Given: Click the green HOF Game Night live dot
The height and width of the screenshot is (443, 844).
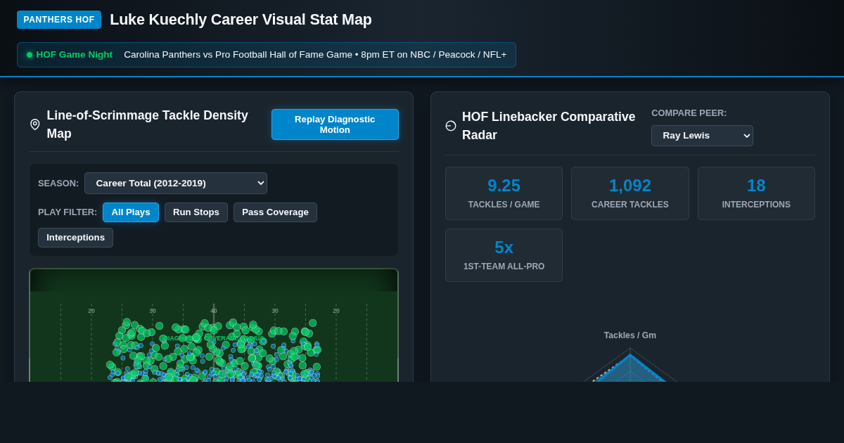Looking at the screenshot, I should (x=30, y=55).
